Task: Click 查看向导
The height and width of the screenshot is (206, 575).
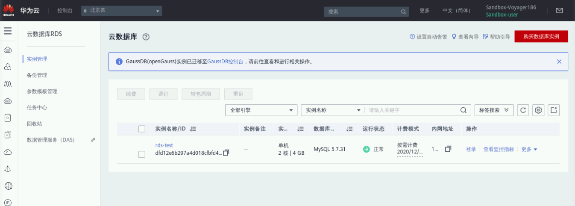Action: (465, 37)
